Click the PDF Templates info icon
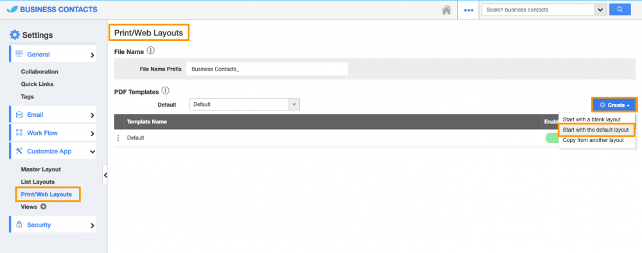 [x=165, y=91]
